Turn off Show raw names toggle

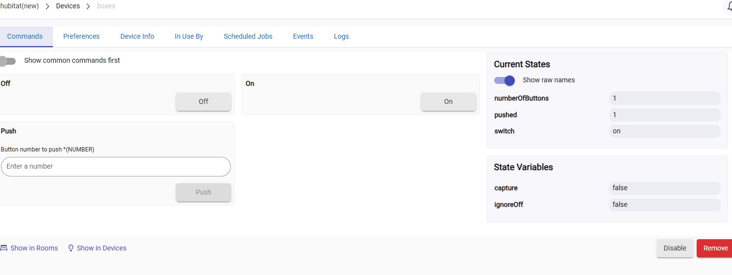click(505, 80)
